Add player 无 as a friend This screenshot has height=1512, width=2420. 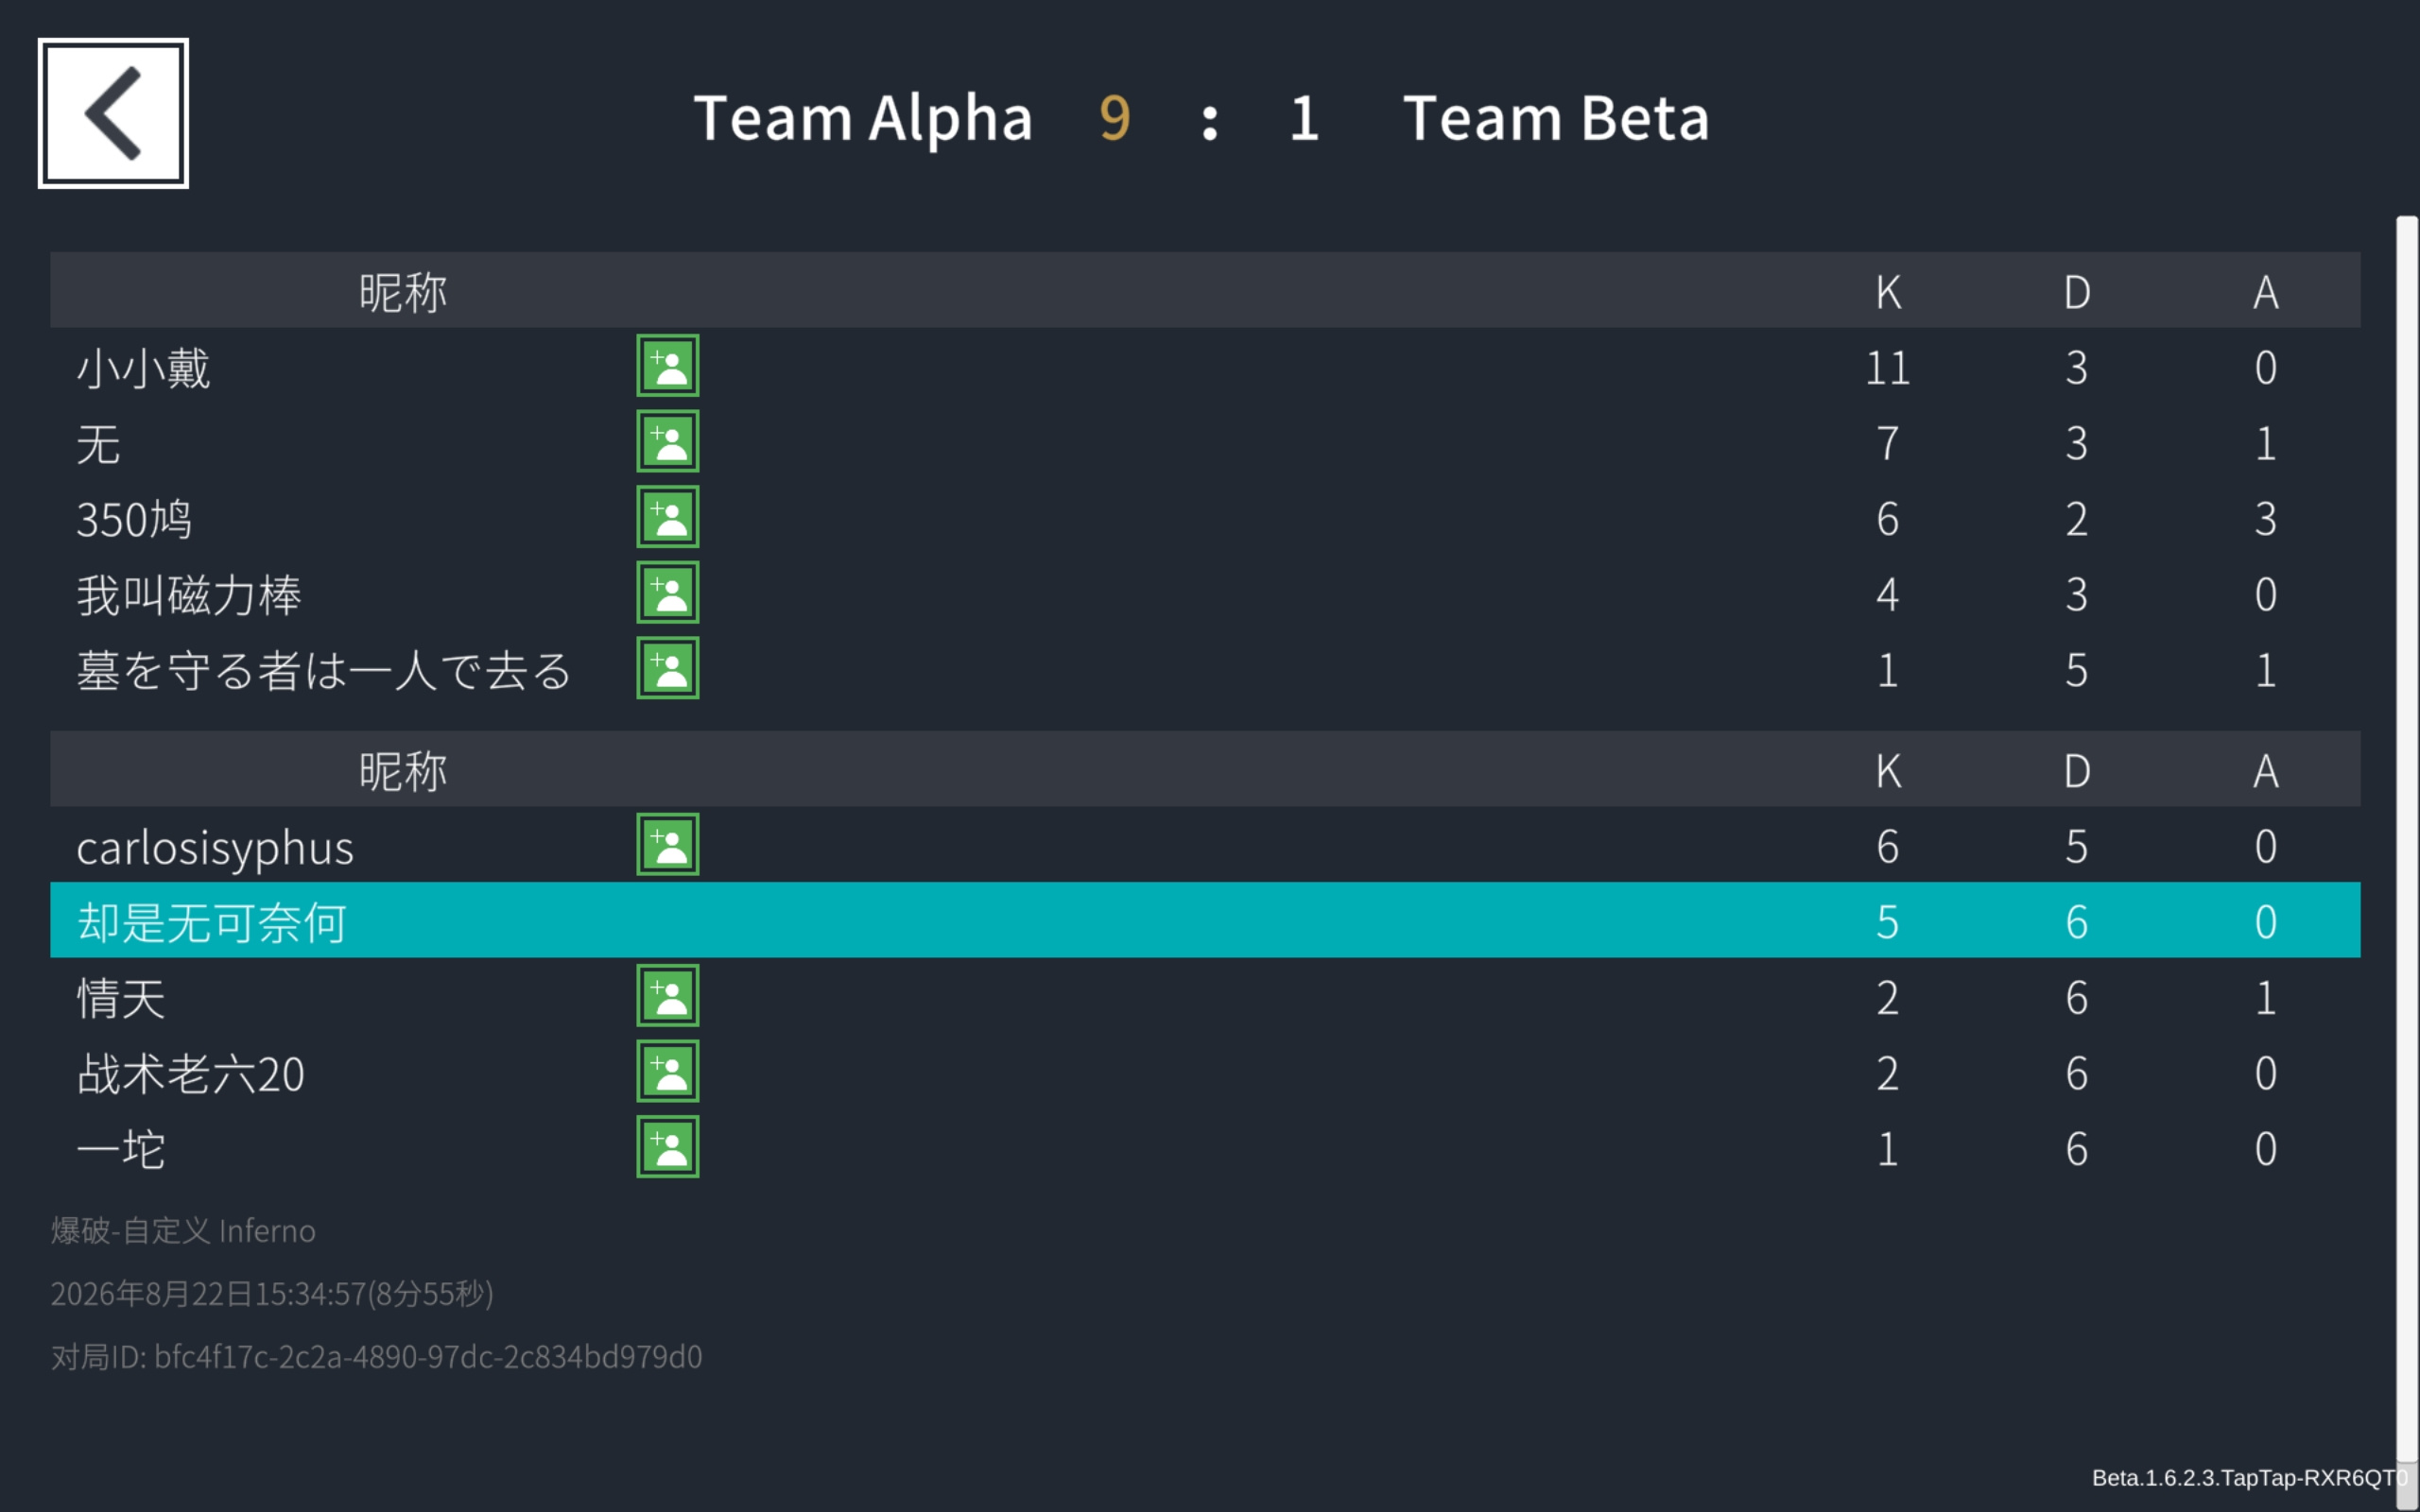[667, 441]
